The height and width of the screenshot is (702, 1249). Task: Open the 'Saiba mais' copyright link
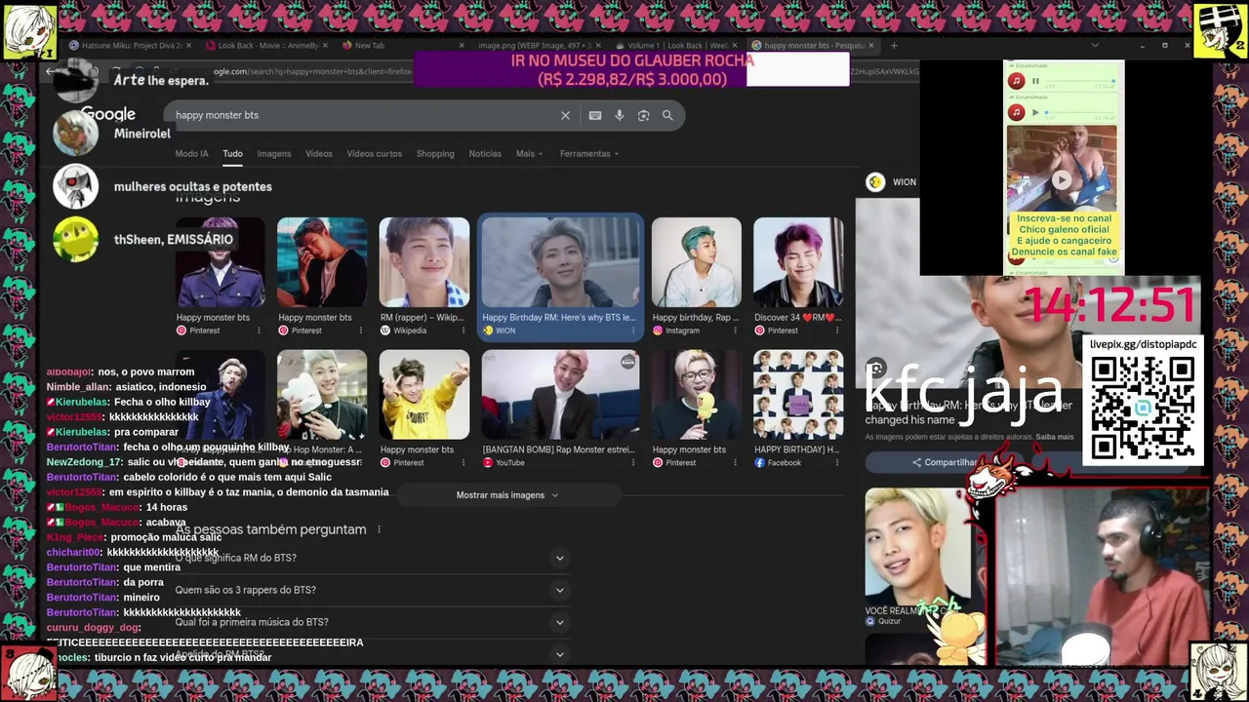(x=1054, y=437)
